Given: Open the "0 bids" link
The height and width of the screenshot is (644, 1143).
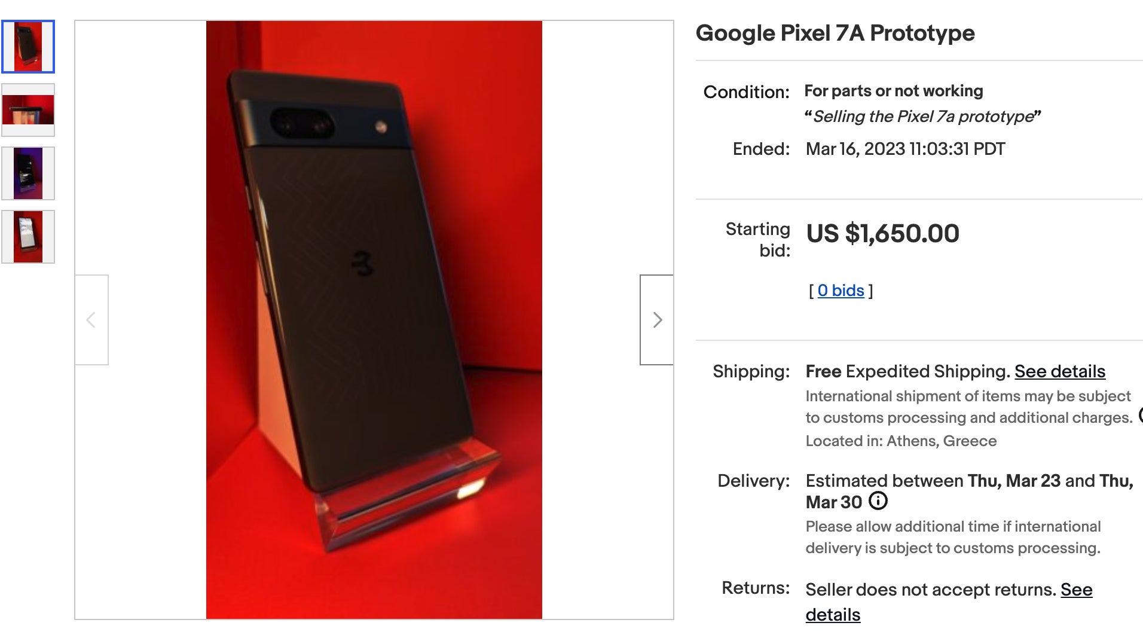Looking at the screenshot, I should pyautogui.click(x=840, y=290).
